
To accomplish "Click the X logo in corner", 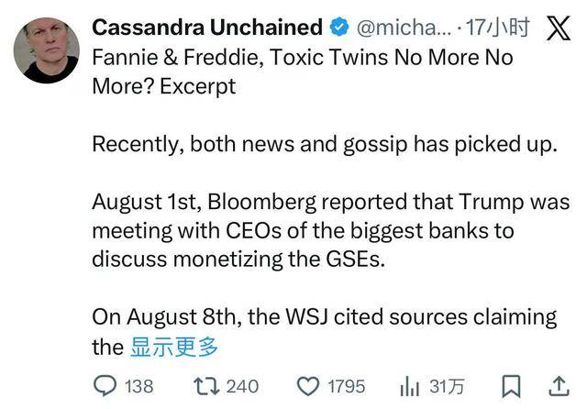I will [558, 28].
